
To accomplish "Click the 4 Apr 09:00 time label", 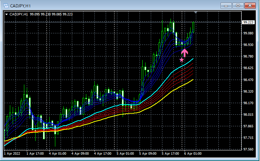I will click(x=80, y=154).
